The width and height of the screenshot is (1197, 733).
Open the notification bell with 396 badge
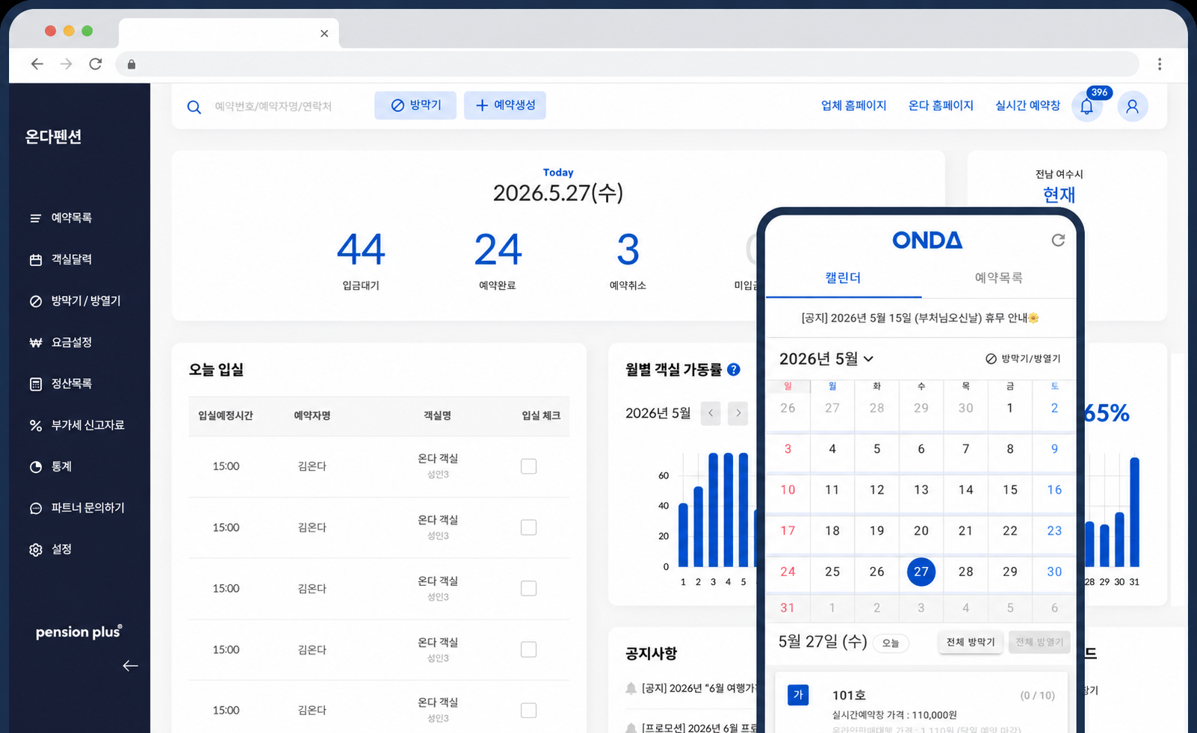click(x=1086, y=106)
